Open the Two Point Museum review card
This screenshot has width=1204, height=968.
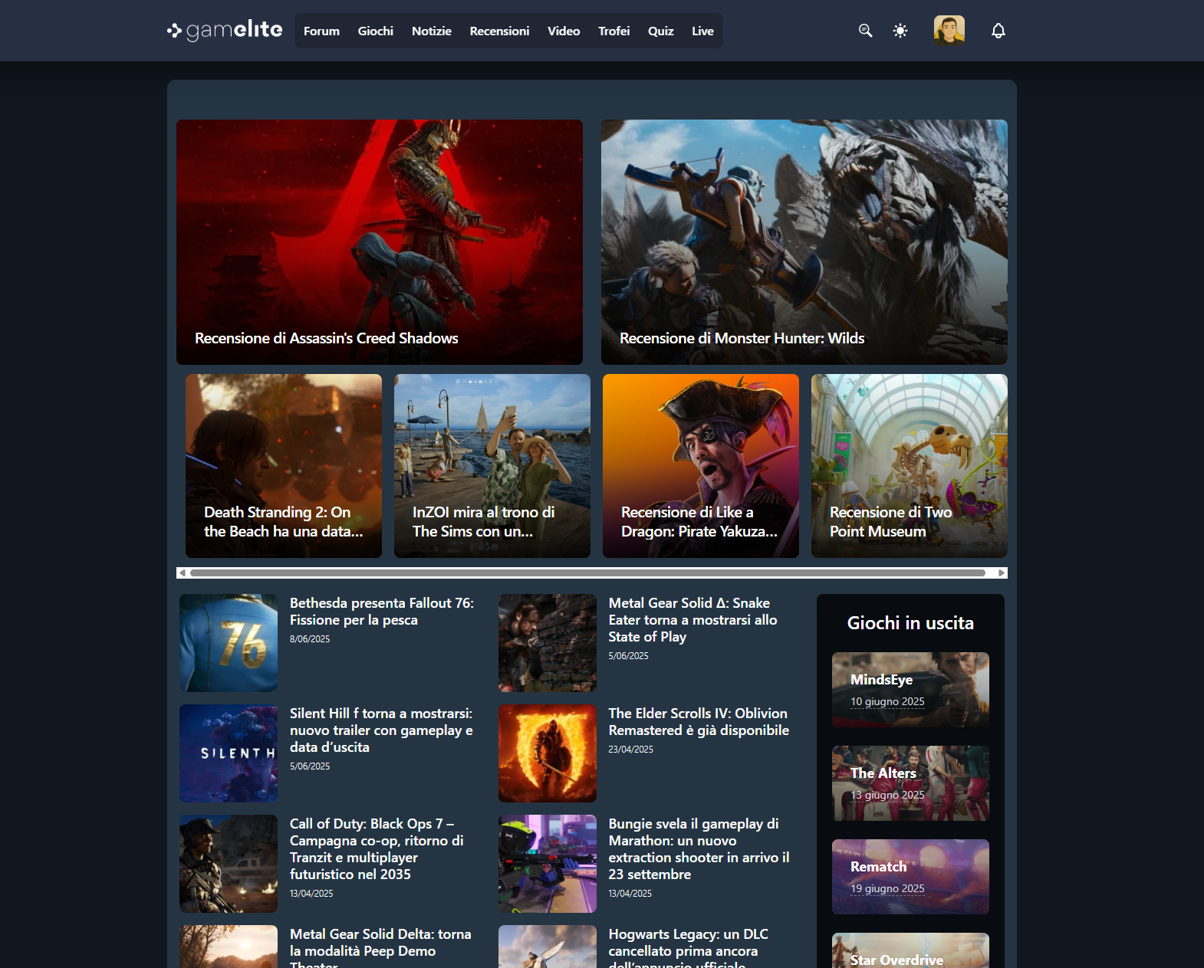point(909,466)
